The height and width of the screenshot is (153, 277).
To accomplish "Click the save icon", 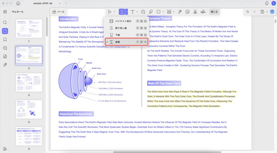I will [x=262, y=12].
